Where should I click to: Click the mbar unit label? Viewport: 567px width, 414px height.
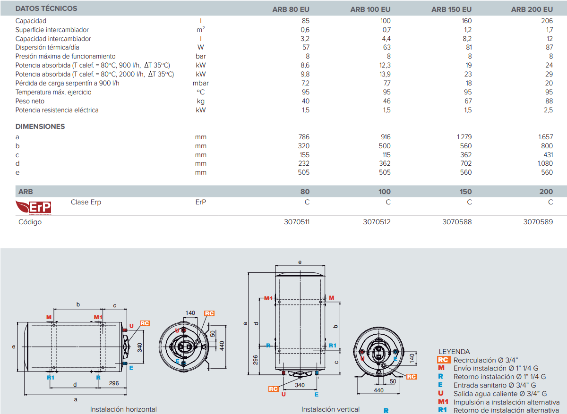click(x=201, y=83)
